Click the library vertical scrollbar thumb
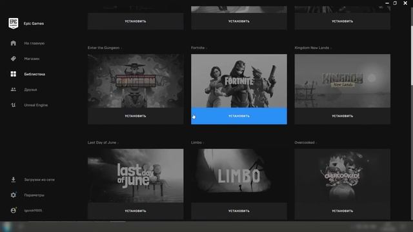Screen dimensions: 413x232 412,55
